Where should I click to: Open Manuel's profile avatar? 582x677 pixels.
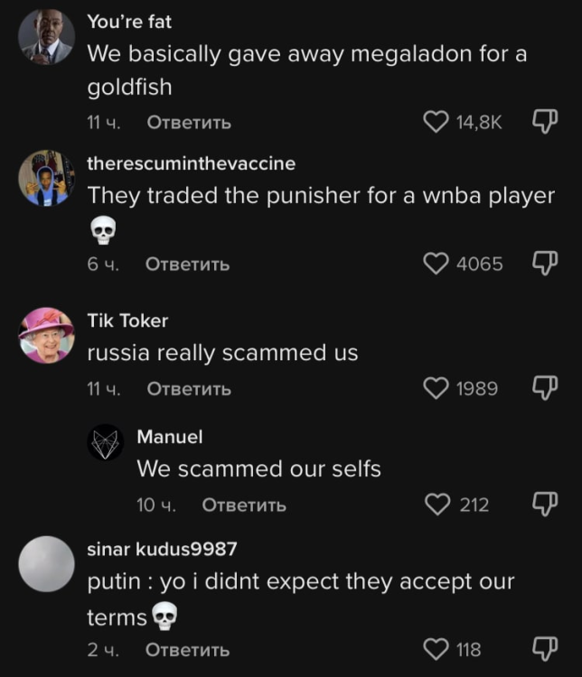click(105, 443)
